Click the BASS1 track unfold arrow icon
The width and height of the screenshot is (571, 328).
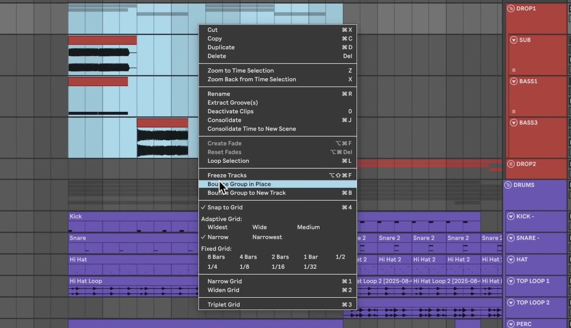[513, 82]
